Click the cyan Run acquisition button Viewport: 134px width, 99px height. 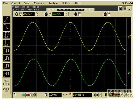pyautogui.click(x=24, y=95)
